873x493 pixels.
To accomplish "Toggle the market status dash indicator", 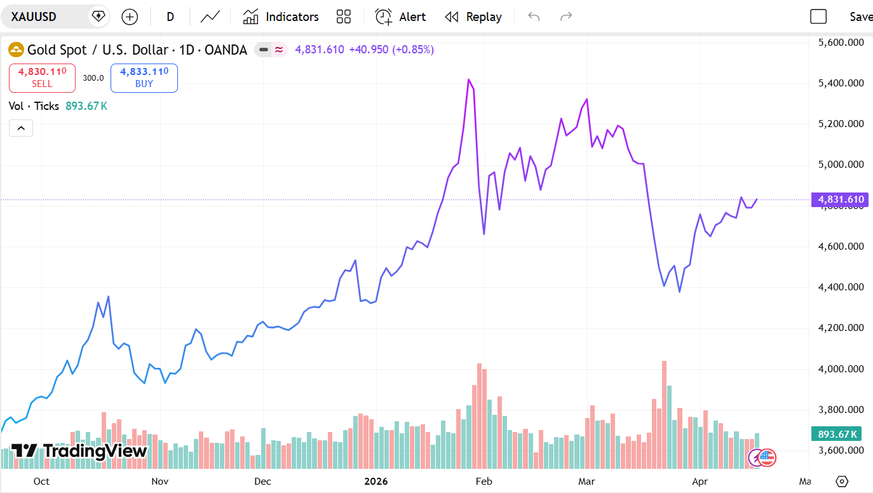I will tap(264, 50).
